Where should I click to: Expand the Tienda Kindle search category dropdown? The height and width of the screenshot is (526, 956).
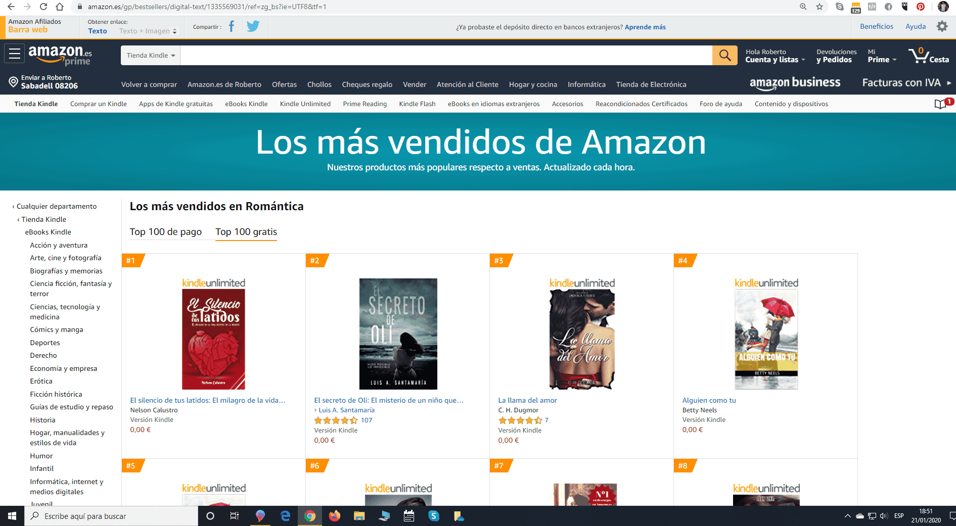coord(151,55)
